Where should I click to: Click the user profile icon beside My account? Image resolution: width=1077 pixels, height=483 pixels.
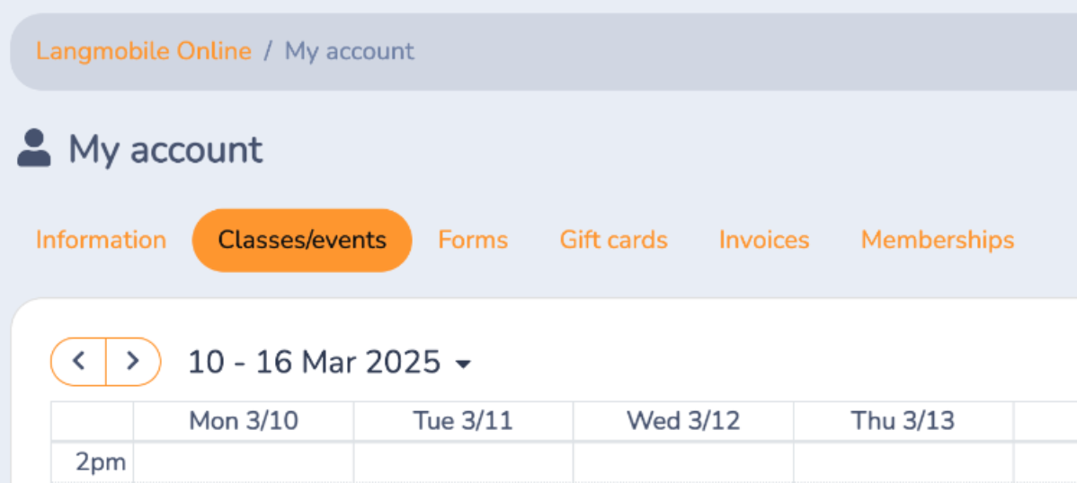(x=34, y=149)
